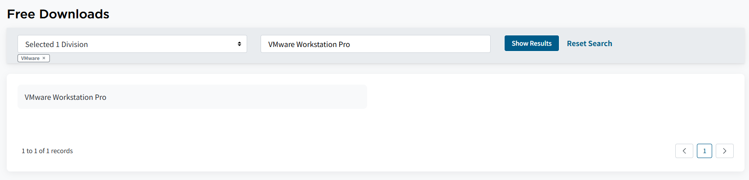
Task: Click the Show Results button
Action: [532, 43]
